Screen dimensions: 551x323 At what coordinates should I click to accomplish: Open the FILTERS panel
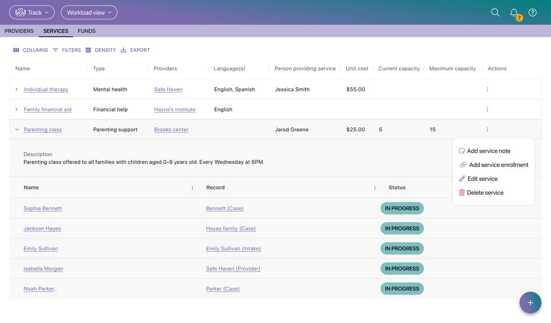click(67, 50)
